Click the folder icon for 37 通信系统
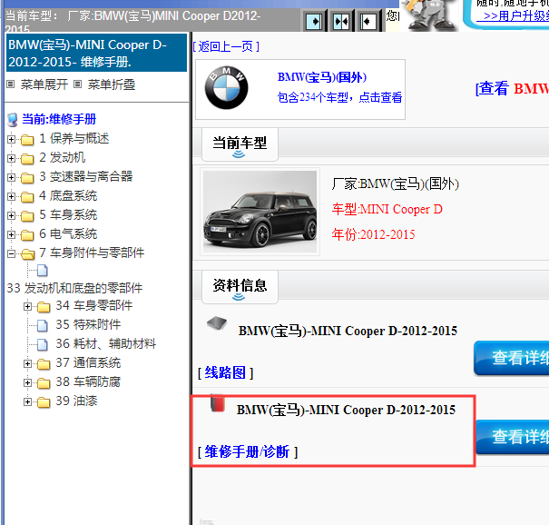Image resolution: width=549 pixels, height=525 pixels. tap(44, 364)
